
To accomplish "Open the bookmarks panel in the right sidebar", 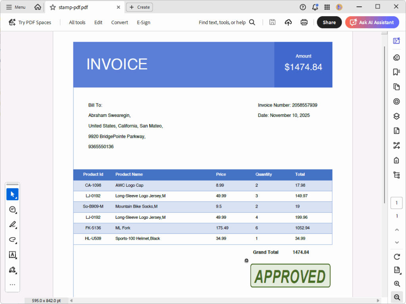I will [x=396, y=72].
